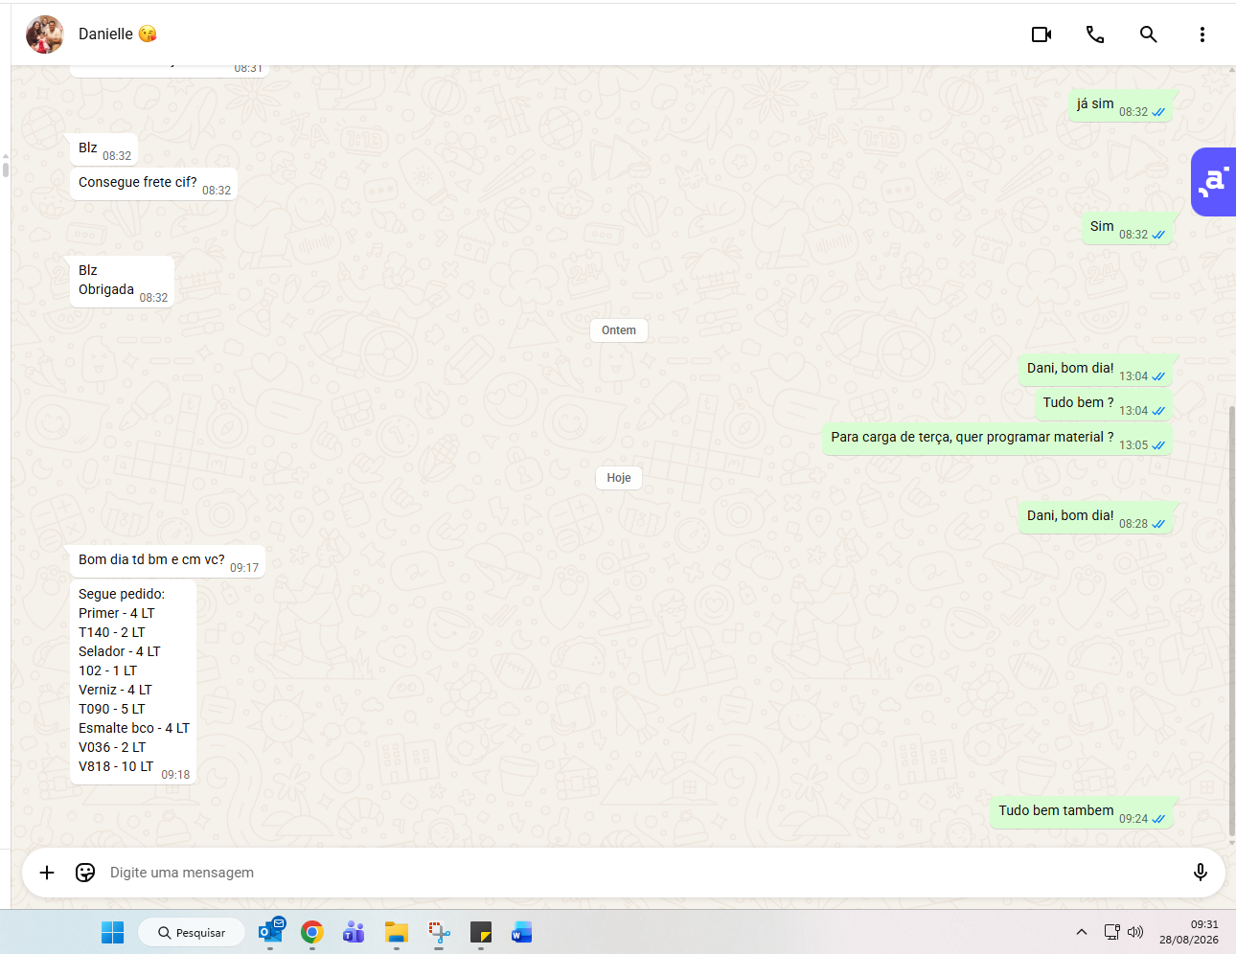The height and width of the screenshot is (954, 1236).
Task: Select the 'Segue pedido' order message
Action: (x=133, y=682)
